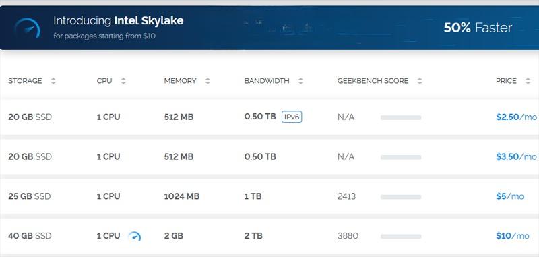This screenshot has height=257, width=539.
Task: Click the CPU column header label
Action: point(104,81)
